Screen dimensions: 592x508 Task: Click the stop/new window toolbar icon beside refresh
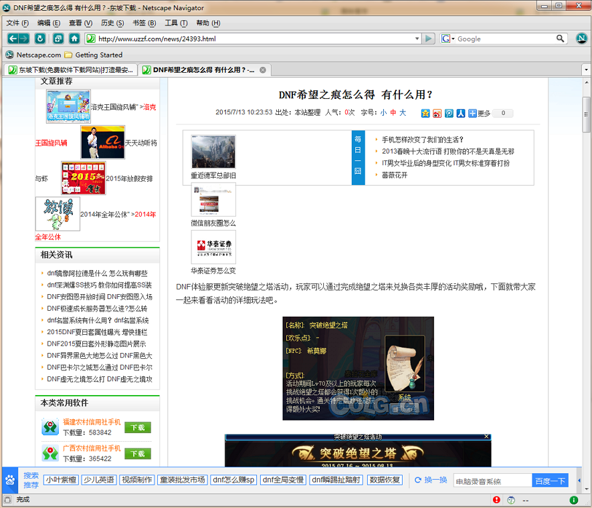(58, 39)
